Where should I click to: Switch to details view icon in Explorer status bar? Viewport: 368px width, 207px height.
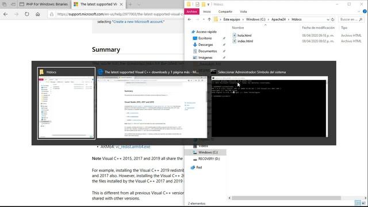pyautogui.click(x=358, y=203)
